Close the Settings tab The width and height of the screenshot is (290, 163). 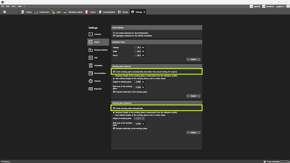144,12
